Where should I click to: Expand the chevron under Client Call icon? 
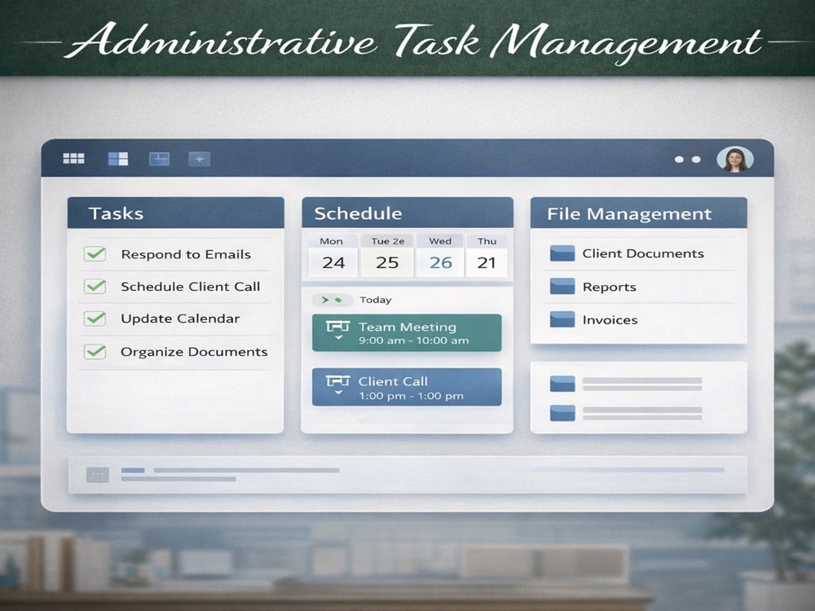pos(339,393)
